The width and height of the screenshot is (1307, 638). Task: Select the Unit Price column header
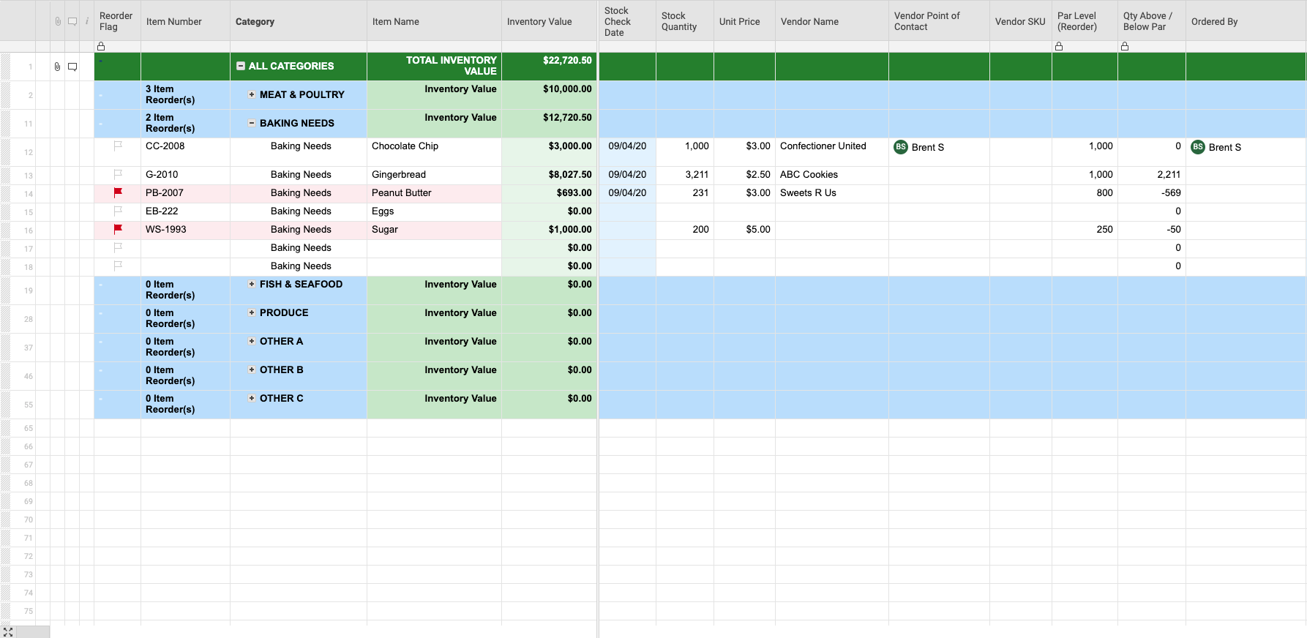coord(744,21)
